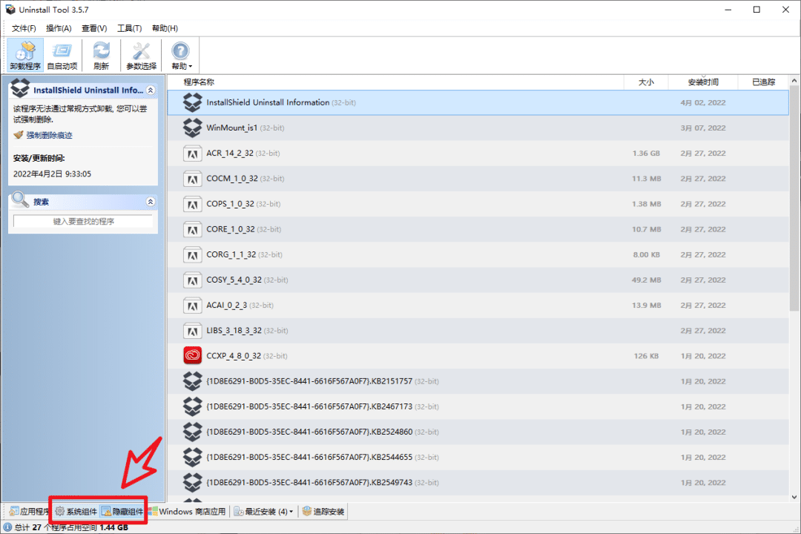Switch to the 系统组件 tab

[76, 511]
